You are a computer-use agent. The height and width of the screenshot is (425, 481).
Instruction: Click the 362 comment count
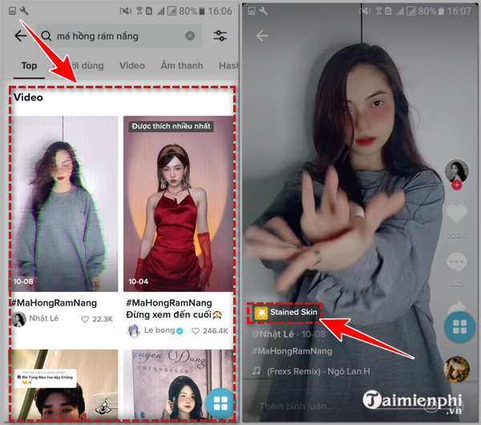pos(457,283)
